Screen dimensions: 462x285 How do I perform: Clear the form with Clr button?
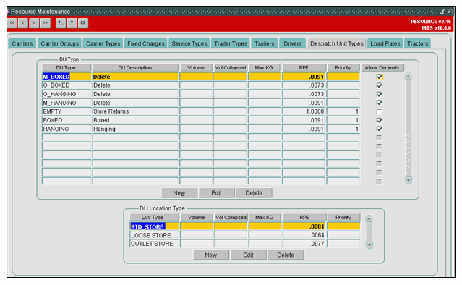pyautogui.click(x=83, y=23)
